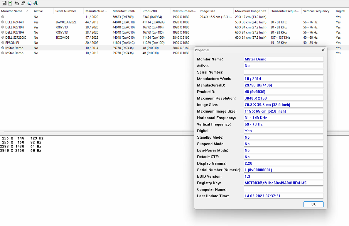Click the Image Size field 70.8 X 39.8 cm
The image size is (349, 226).
tap(284, 105)
